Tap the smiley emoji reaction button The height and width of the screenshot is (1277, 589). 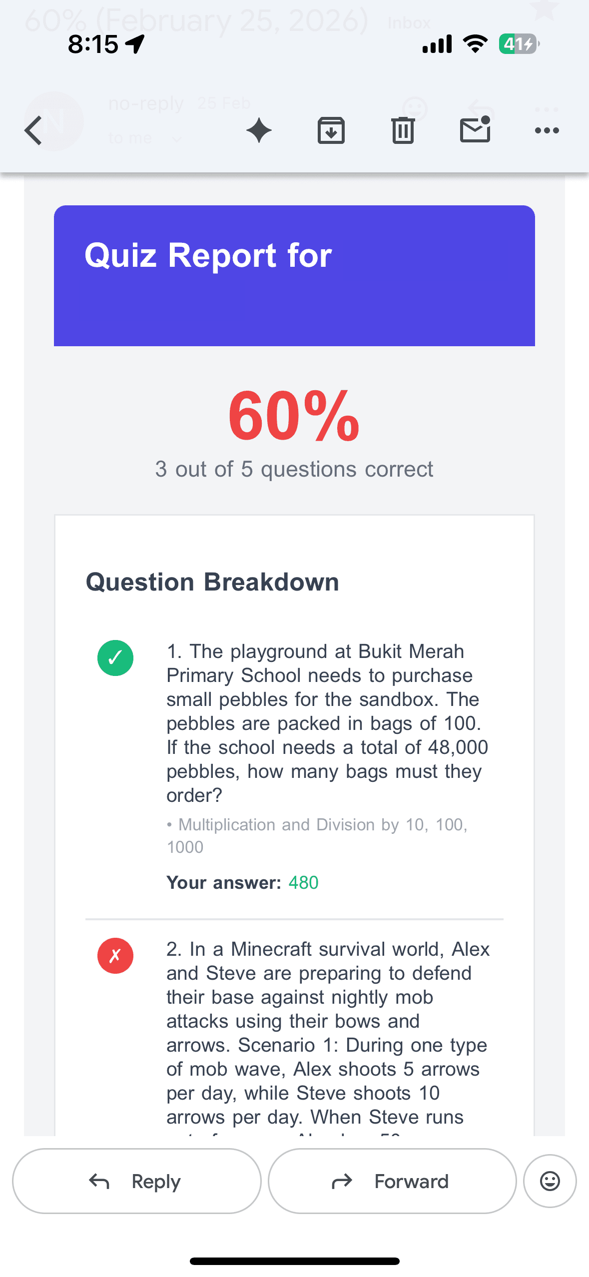pos(550,1181)
